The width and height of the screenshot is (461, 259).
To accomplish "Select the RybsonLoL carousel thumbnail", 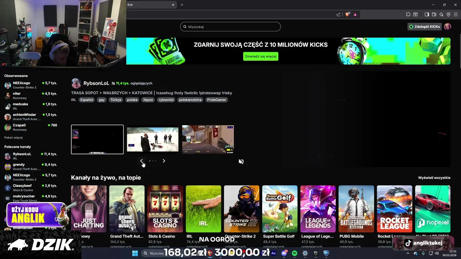I will pos(97,139).
